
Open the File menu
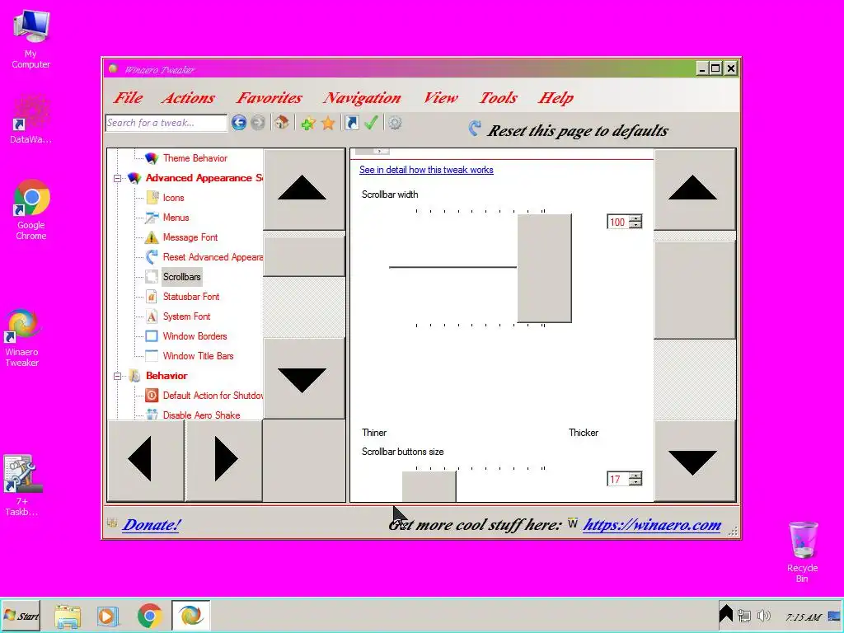click(x=128, y=97)
